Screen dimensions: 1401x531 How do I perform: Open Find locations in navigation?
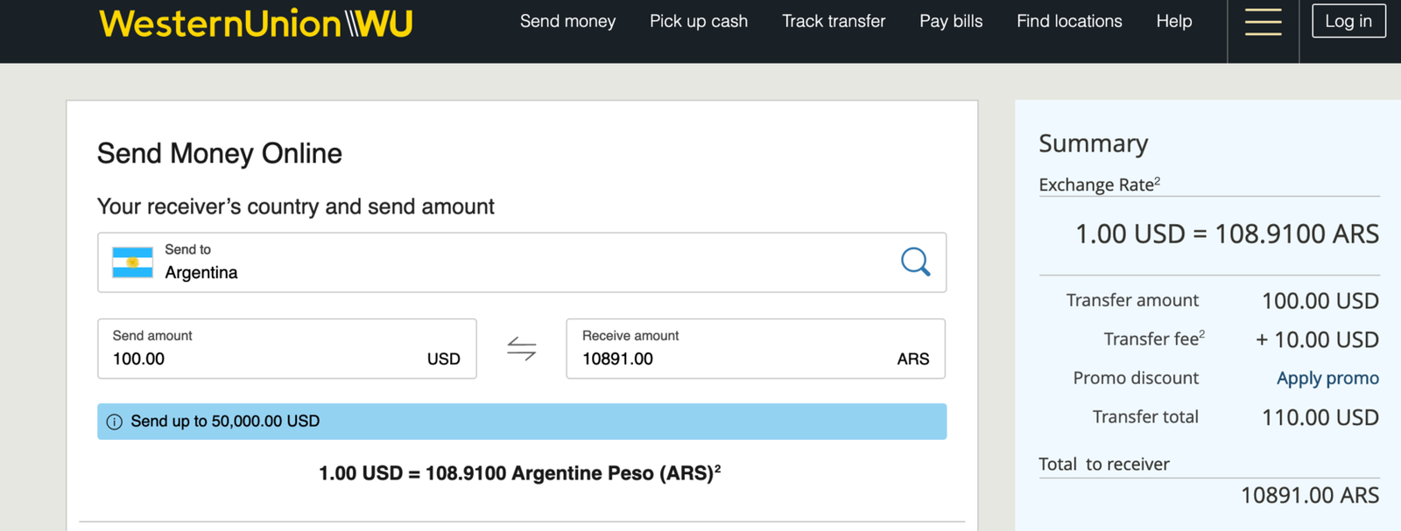coord(1069,21)
